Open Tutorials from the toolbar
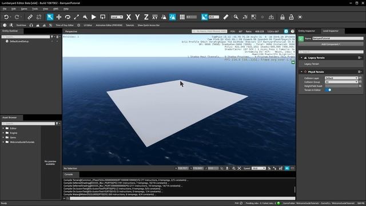The width and height of the screenshot is (366, 206). point(130,25)
